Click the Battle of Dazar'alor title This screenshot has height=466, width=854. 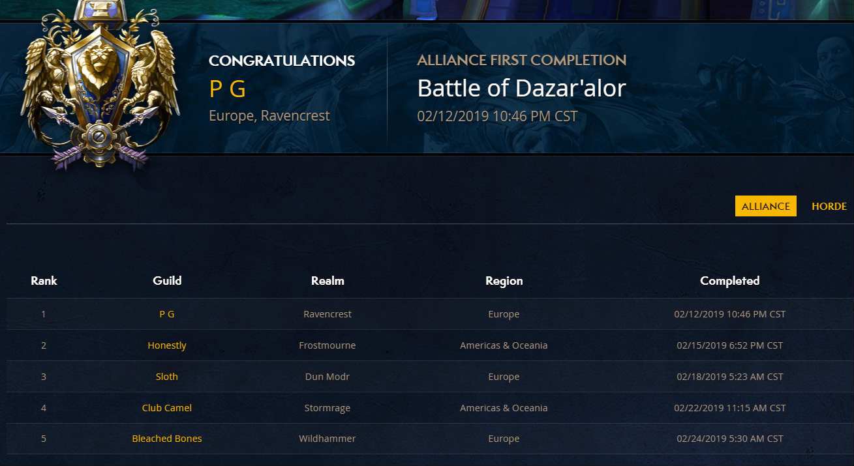click(x=521, y=88)
